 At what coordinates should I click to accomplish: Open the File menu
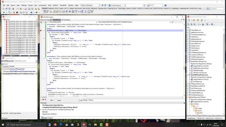[4, 5]
